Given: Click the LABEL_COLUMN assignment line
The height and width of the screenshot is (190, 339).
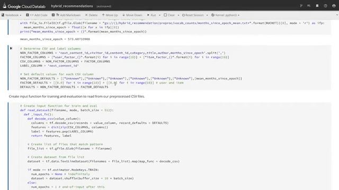Looking at the screenshot, I should 49,65.
